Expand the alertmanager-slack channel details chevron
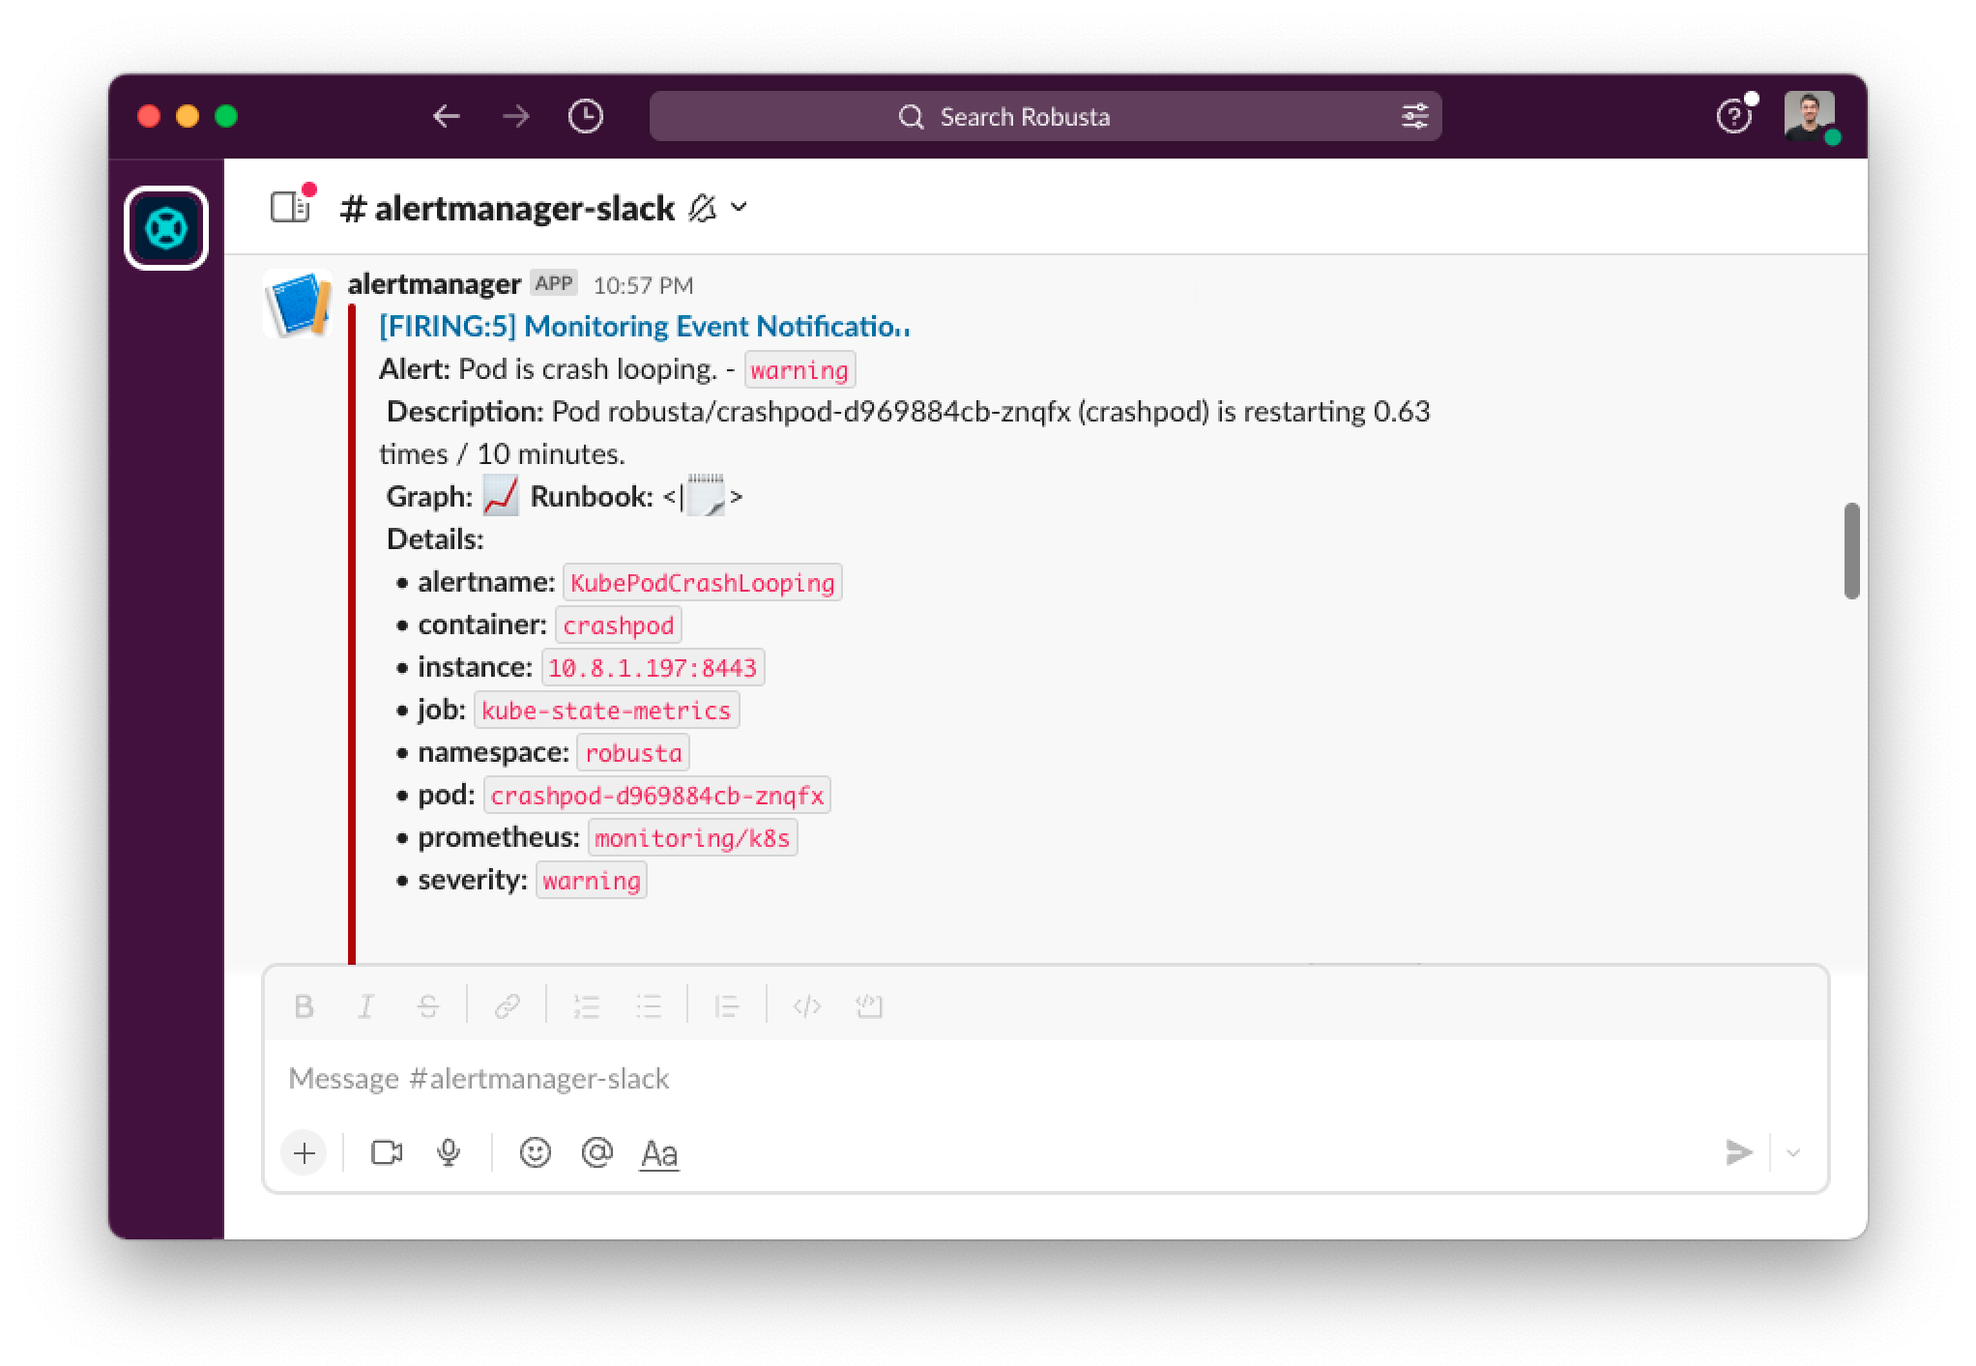This screenshot has width=1976, height=1366. coord(740,207)
